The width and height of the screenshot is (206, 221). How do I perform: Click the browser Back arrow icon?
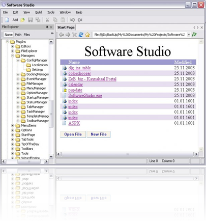(x=61, y=35)
